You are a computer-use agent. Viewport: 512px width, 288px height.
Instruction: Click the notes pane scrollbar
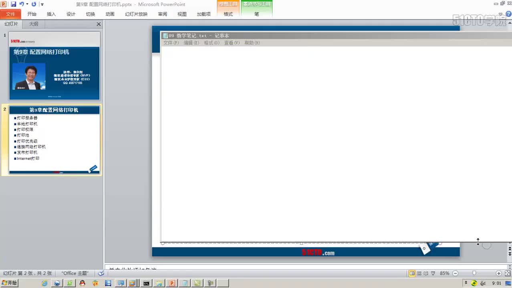pos(510,266)
